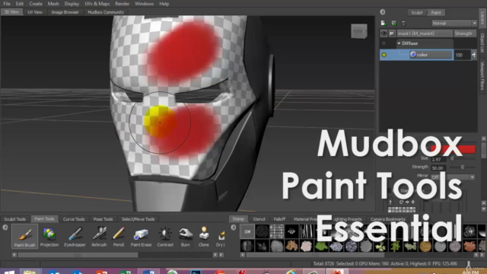Screen dimensions: 487x274
Task: Activate the Paint Erase tool
Action: [x=141, y=237]
